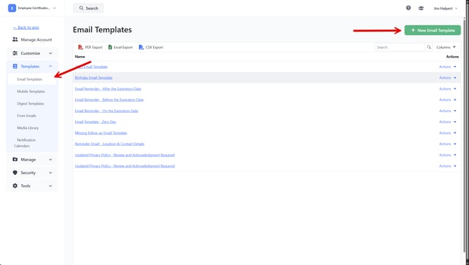Click the CSV Export icon

point(141,47)
